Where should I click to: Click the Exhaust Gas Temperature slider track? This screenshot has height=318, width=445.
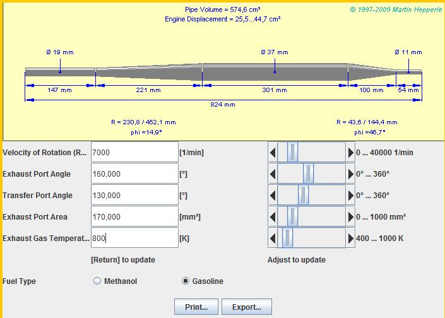322,238
